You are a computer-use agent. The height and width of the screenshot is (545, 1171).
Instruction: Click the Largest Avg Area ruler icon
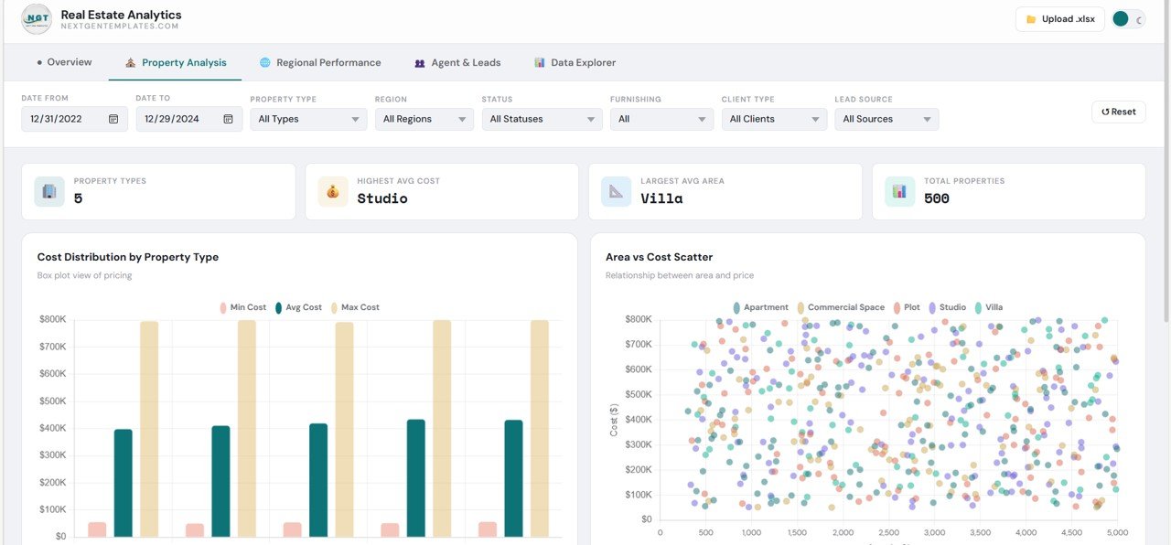615,191
